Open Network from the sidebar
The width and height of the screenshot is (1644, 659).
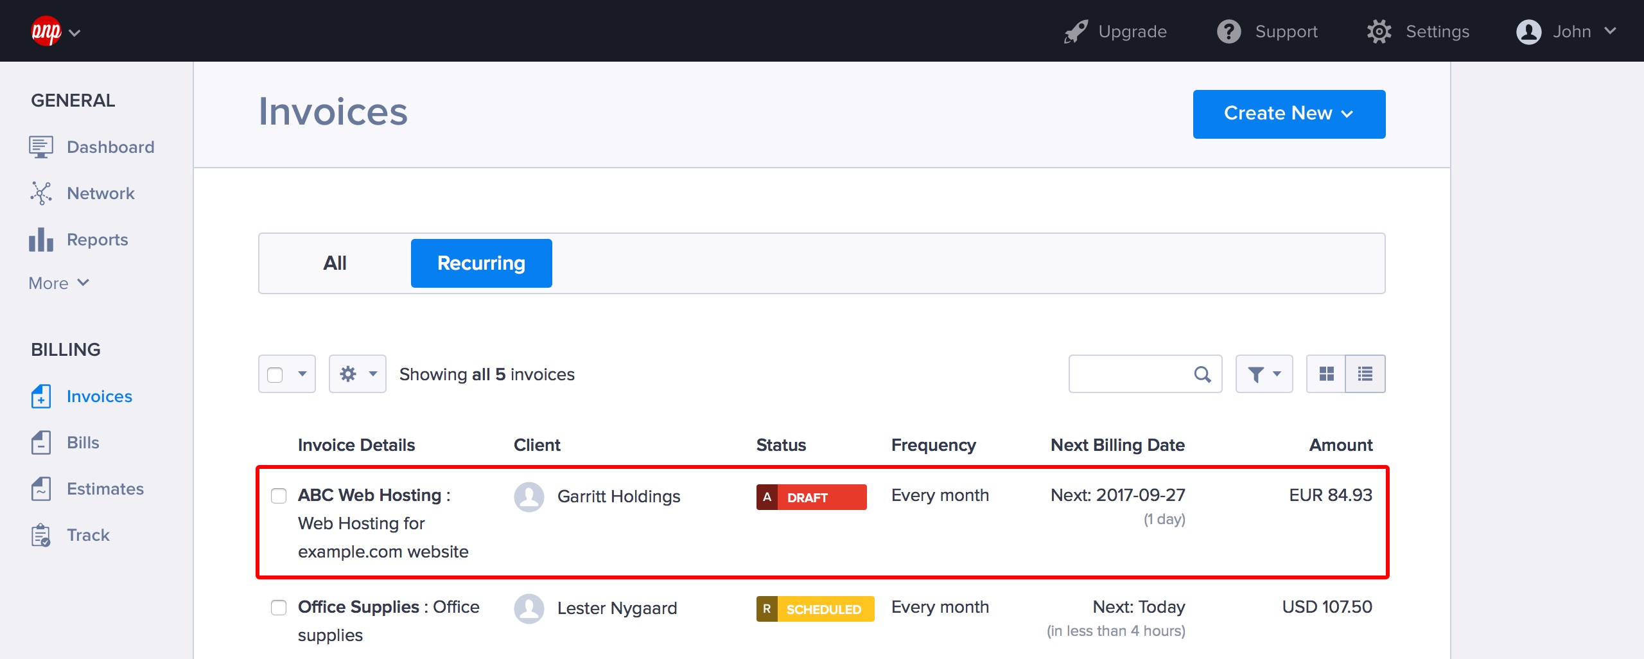[x=100, y=193]
